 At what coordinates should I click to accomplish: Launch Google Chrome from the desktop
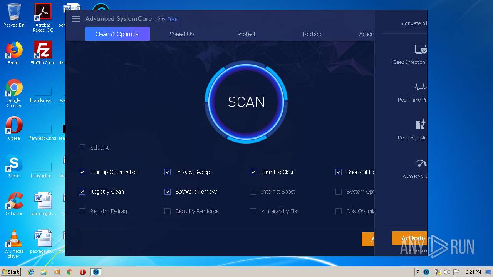click(14, 93)
